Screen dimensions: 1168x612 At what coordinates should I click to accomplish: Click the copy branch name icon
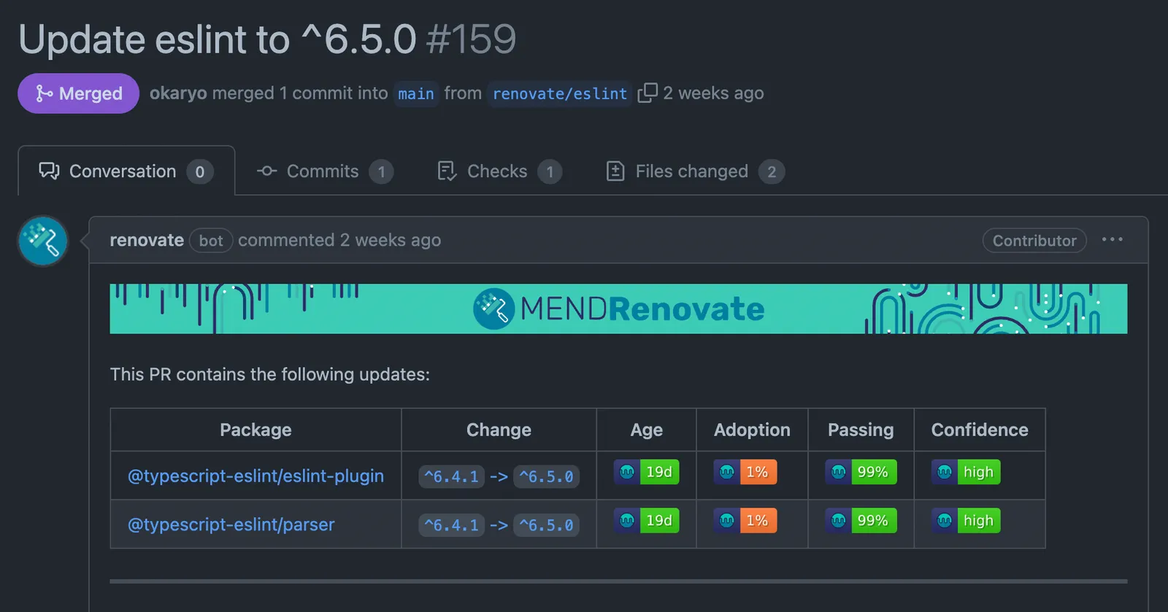pyautogui.click(x=647, y=93)
